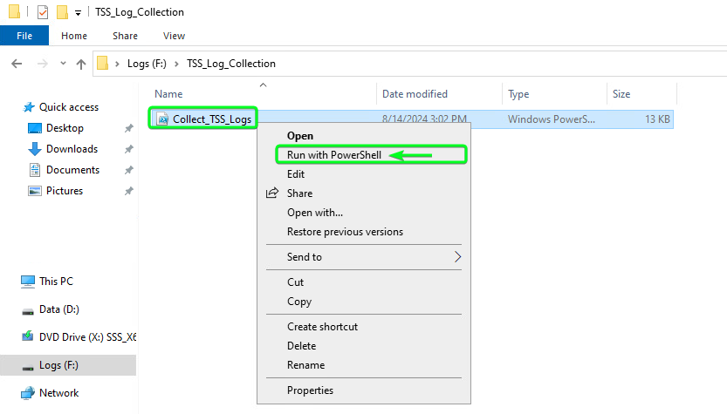Click the Quick access star icon
727x414 pixels.
[x=29, y=107]
